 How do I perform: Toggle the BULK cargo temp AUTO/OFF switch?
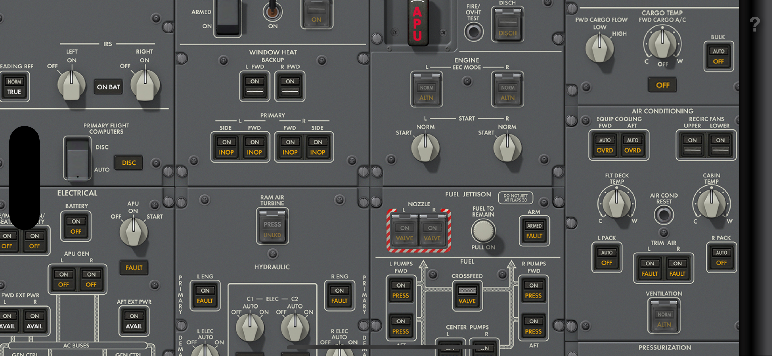[718, 56]
